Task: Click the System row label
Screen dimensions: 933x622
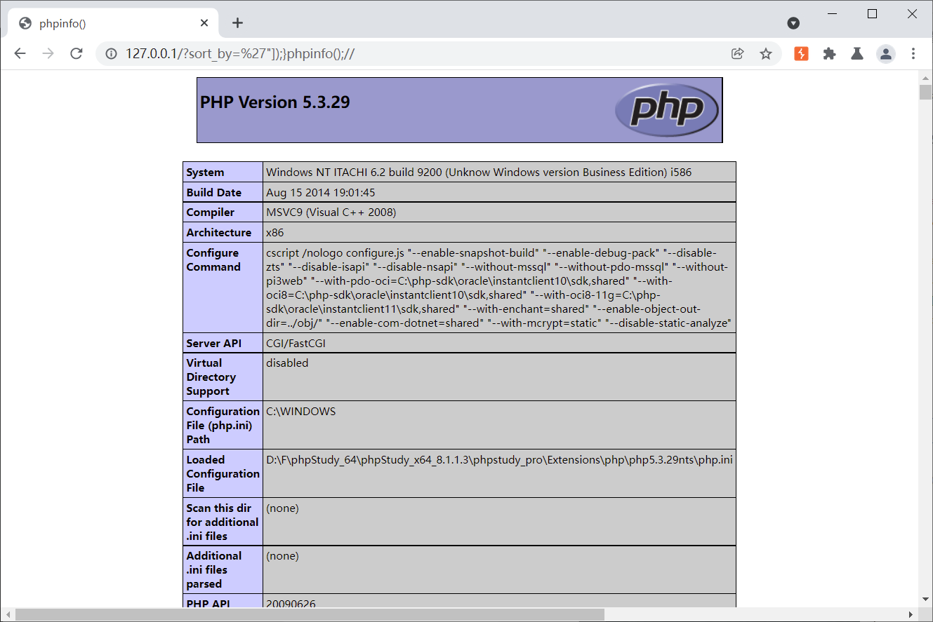Action: 205,173
